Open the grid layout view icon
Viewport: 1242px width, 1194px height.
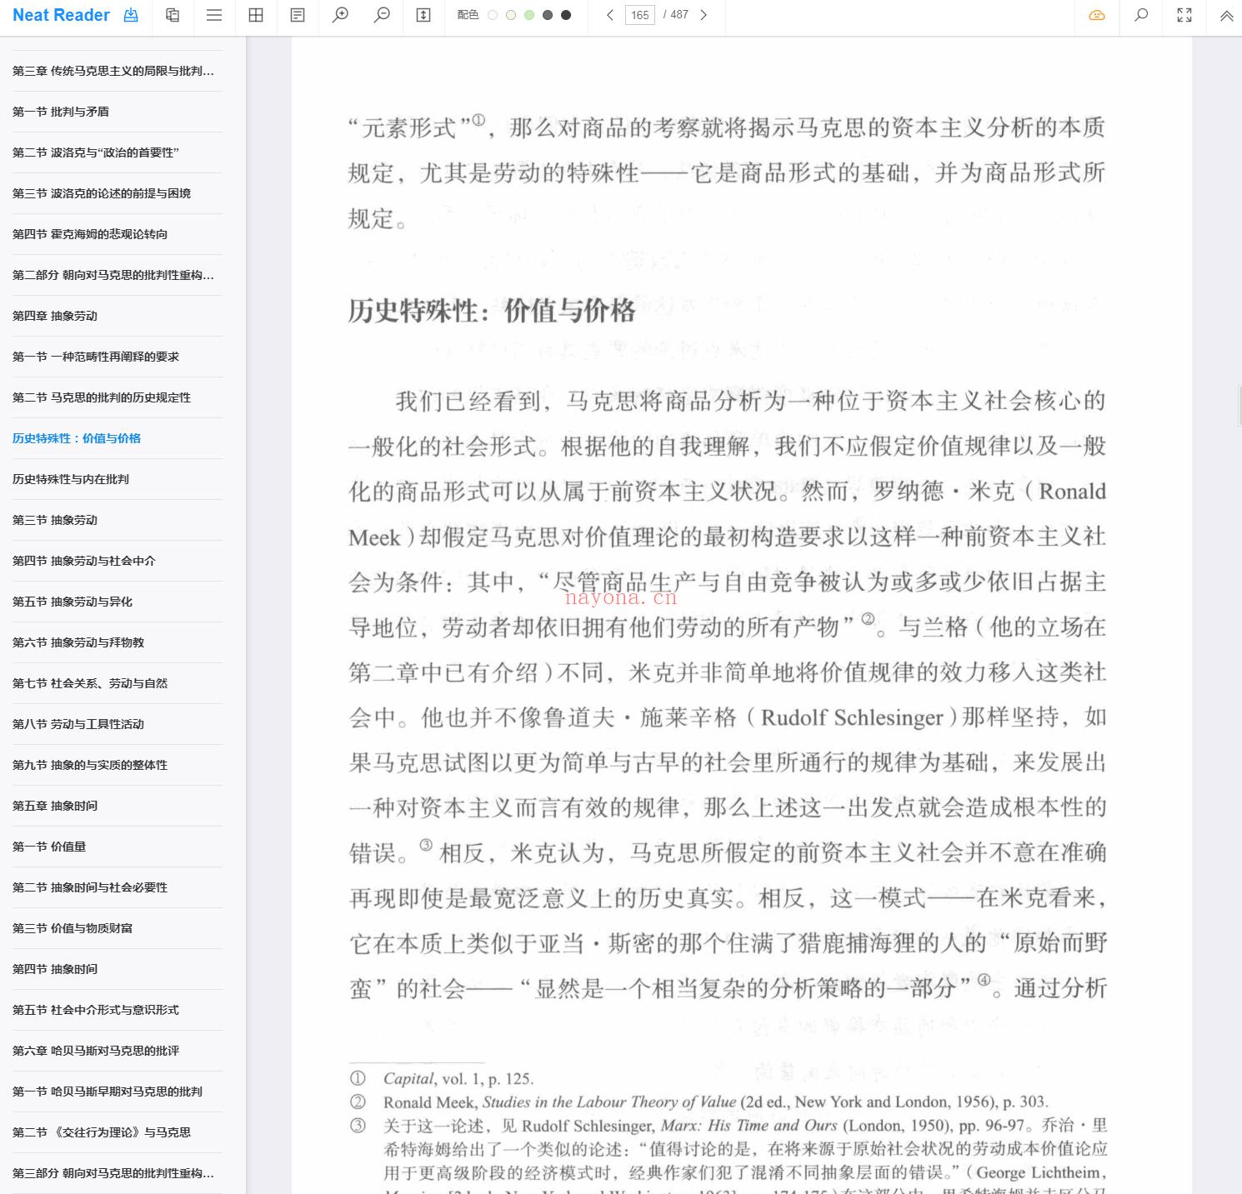click(256, 15)
